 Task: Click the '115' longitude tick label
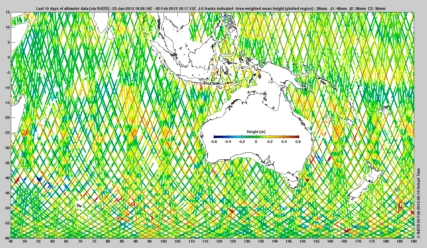coord(205,241)
